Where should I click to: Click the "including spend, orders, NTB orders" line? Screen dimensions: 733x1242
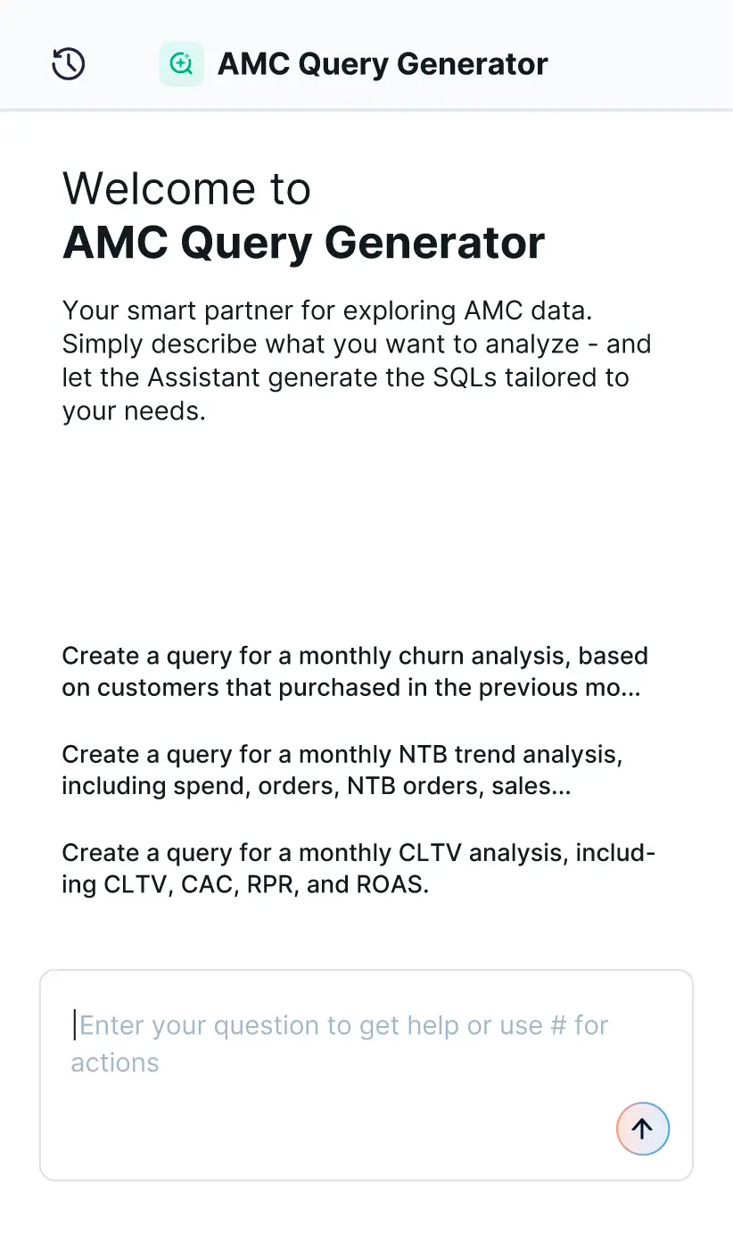(316, 787)
